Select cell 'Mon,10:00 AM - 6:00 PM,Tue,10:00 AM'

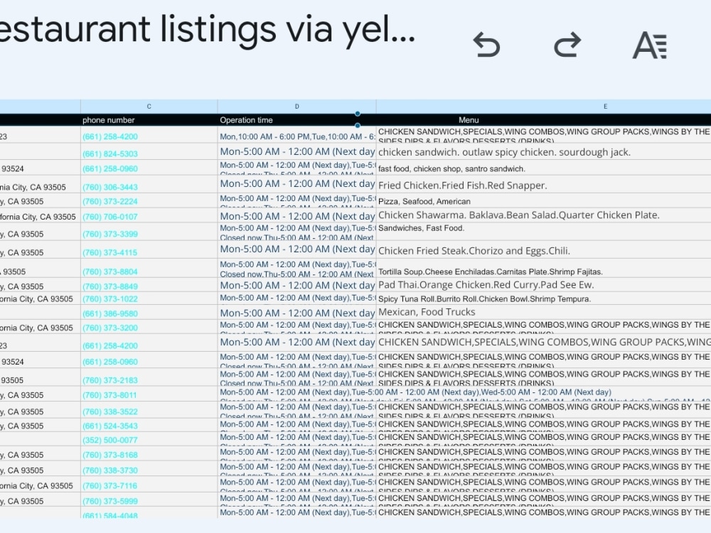(x=297, y=136)
